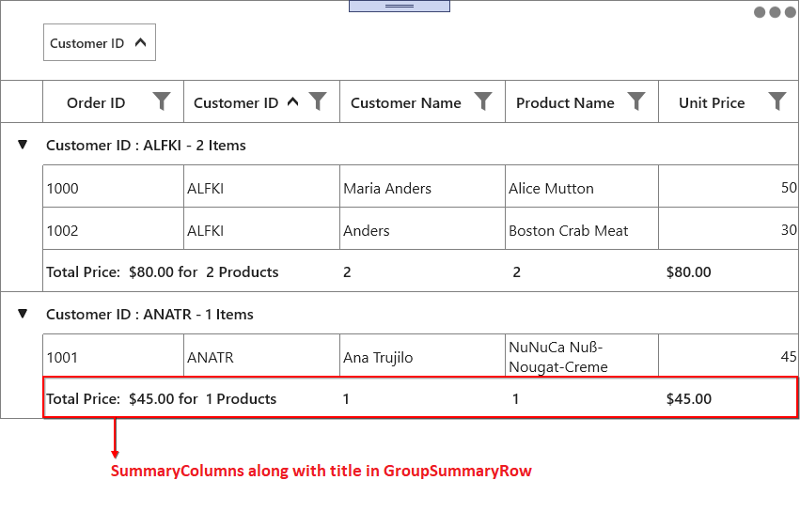
Task: Click the NuNuCa Nuß-Nougat-Creme product cell
Action: click(x=582, y=355)
